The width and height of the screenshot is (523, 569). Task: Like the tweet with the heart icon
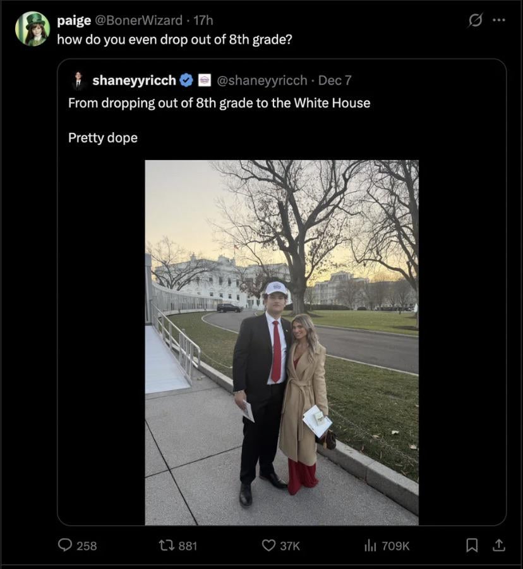(x=269, y=545)
